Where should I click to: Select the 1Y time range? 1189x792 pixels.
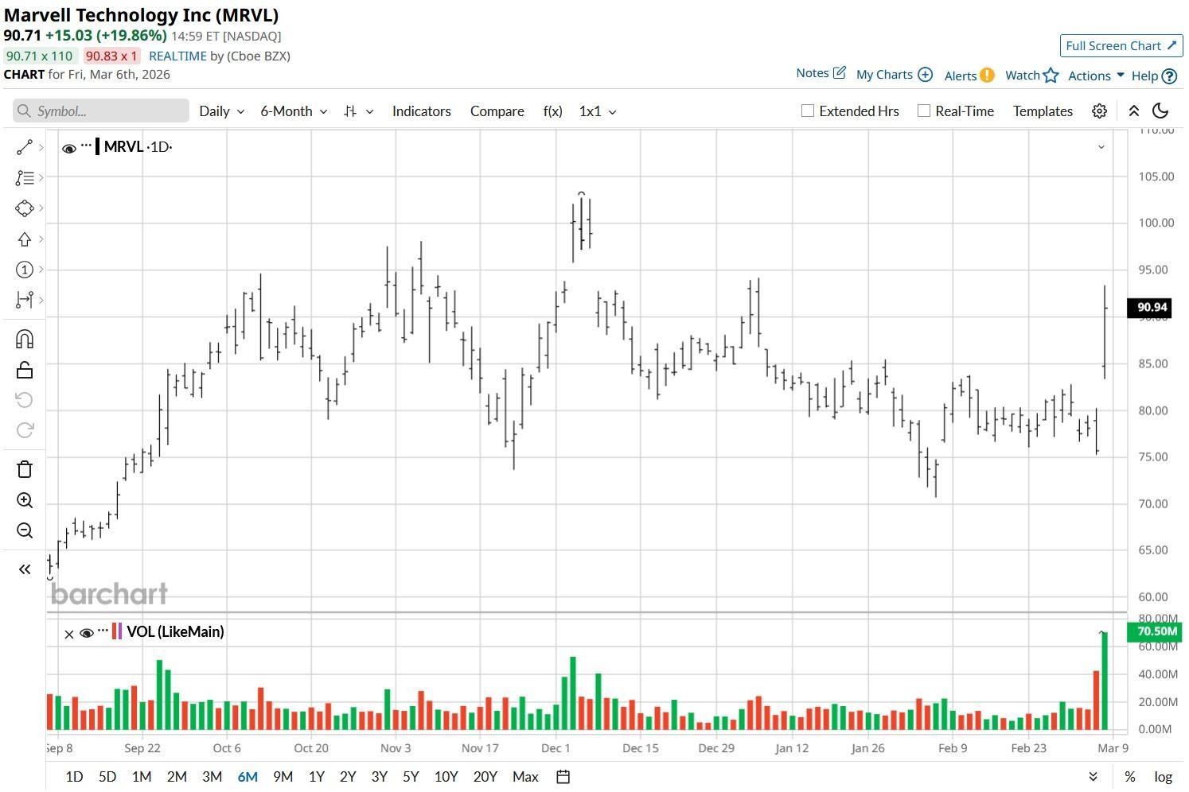click(317, 777)
